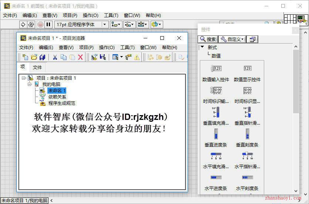Select the vertical pointer slide (垂直指针滑...)
The height and width of the screenshot is (204, 309).
pyautogui.click(x=247, y=116)
